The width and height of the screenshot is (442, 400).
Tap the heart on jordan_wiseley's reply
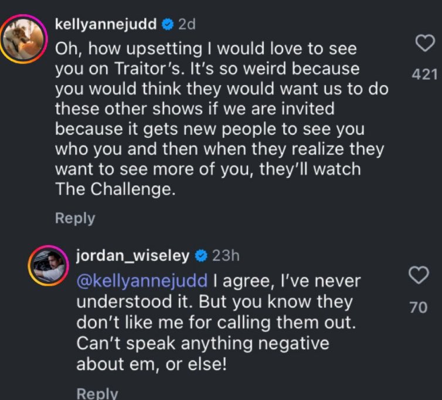tap(418, 275)
